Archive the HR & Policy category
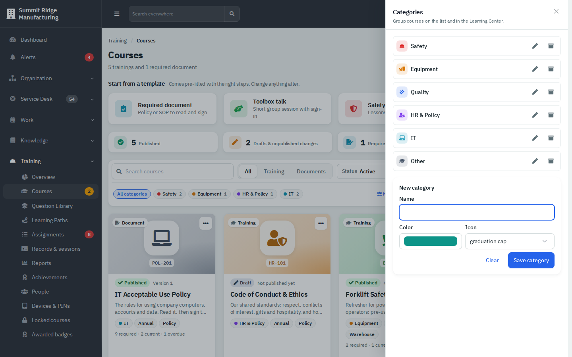The image size is (572, 357). (x=551, y=115)
